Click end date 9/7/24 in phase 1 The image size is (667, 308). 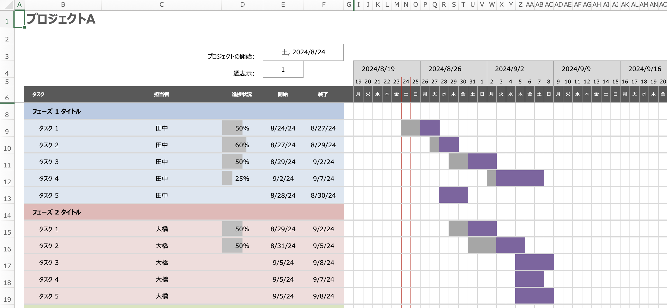click(323, 178)
